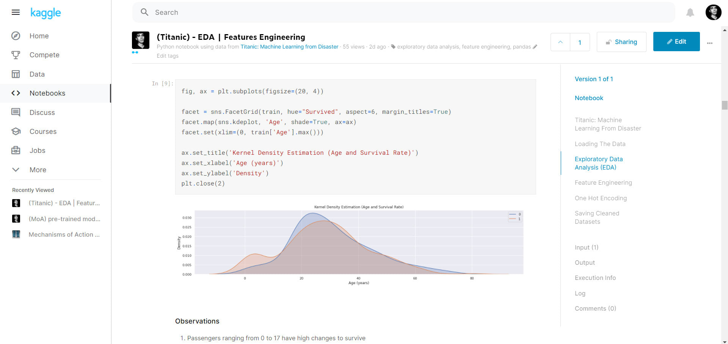Jump to Feature Engineering section

[x=603, y=183]
